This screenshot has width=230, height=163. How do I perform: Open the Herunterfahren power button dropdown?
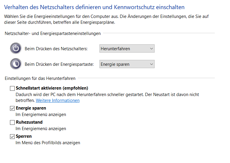127,49
